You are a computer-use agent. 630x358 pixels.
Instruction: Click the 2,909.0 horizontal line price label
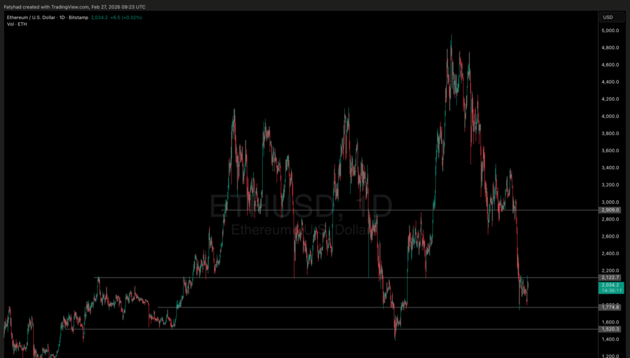[610, 210]
